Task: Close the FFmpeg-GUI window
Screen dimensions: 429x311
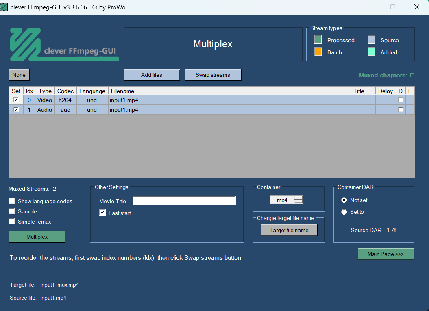Action: click(x=417, y=7)
